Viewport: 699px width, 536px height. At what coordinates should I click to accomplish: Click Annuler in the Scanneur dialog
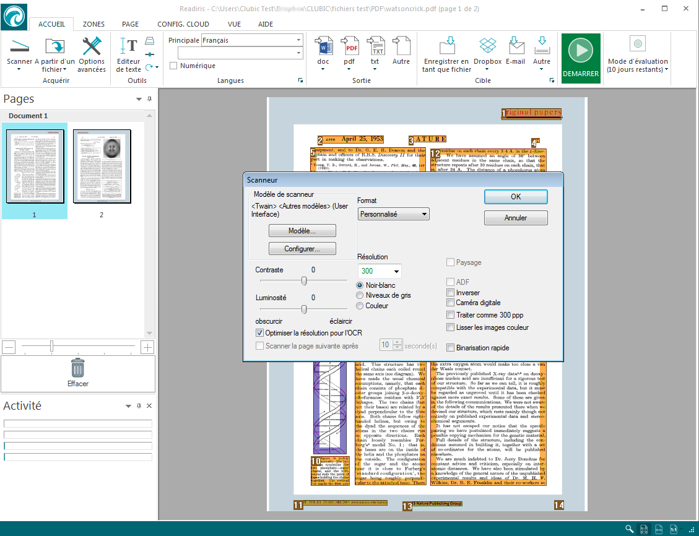pos(516,218)
